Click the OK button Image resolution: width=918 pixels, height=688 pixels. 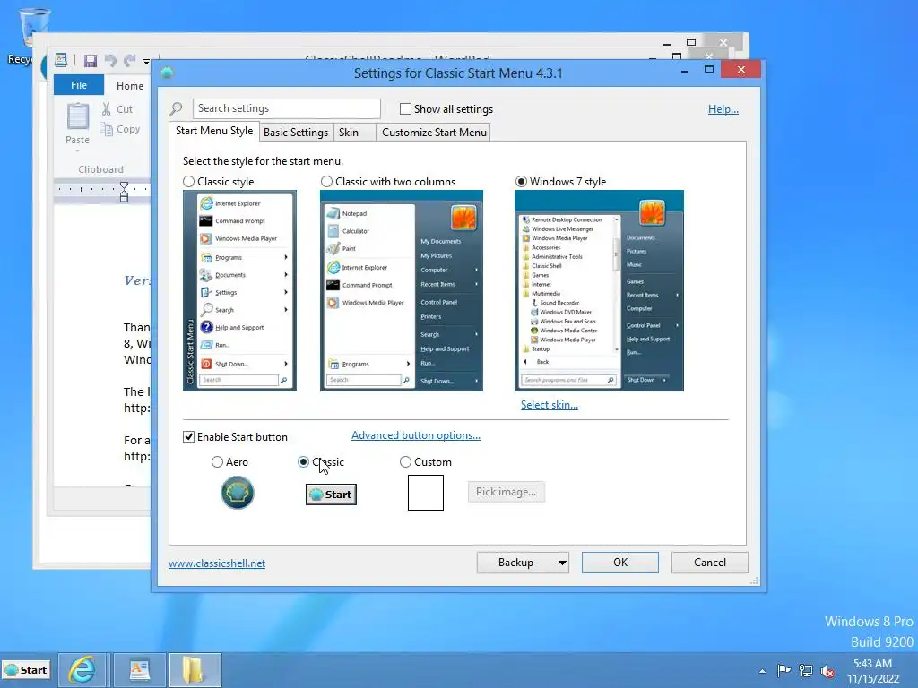(x=620, y=563)
